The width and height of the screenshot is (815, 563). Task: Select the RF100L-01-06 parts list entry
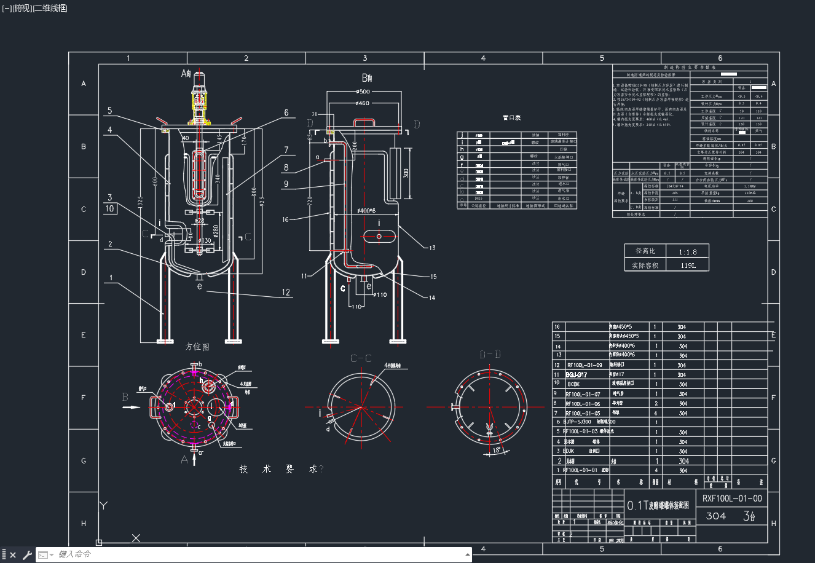coord(583,404)
